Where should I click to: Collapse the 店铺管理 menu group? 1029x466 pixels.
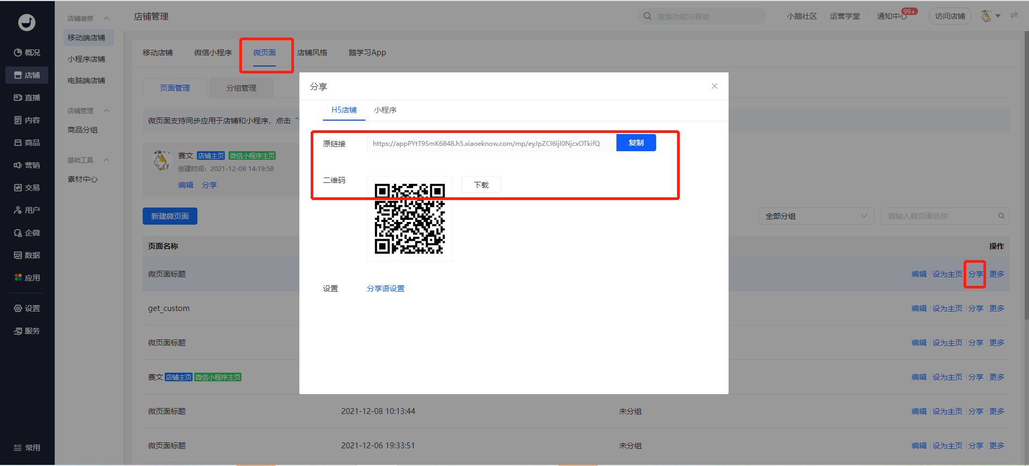pyautogui.click(x=106, y=110)
